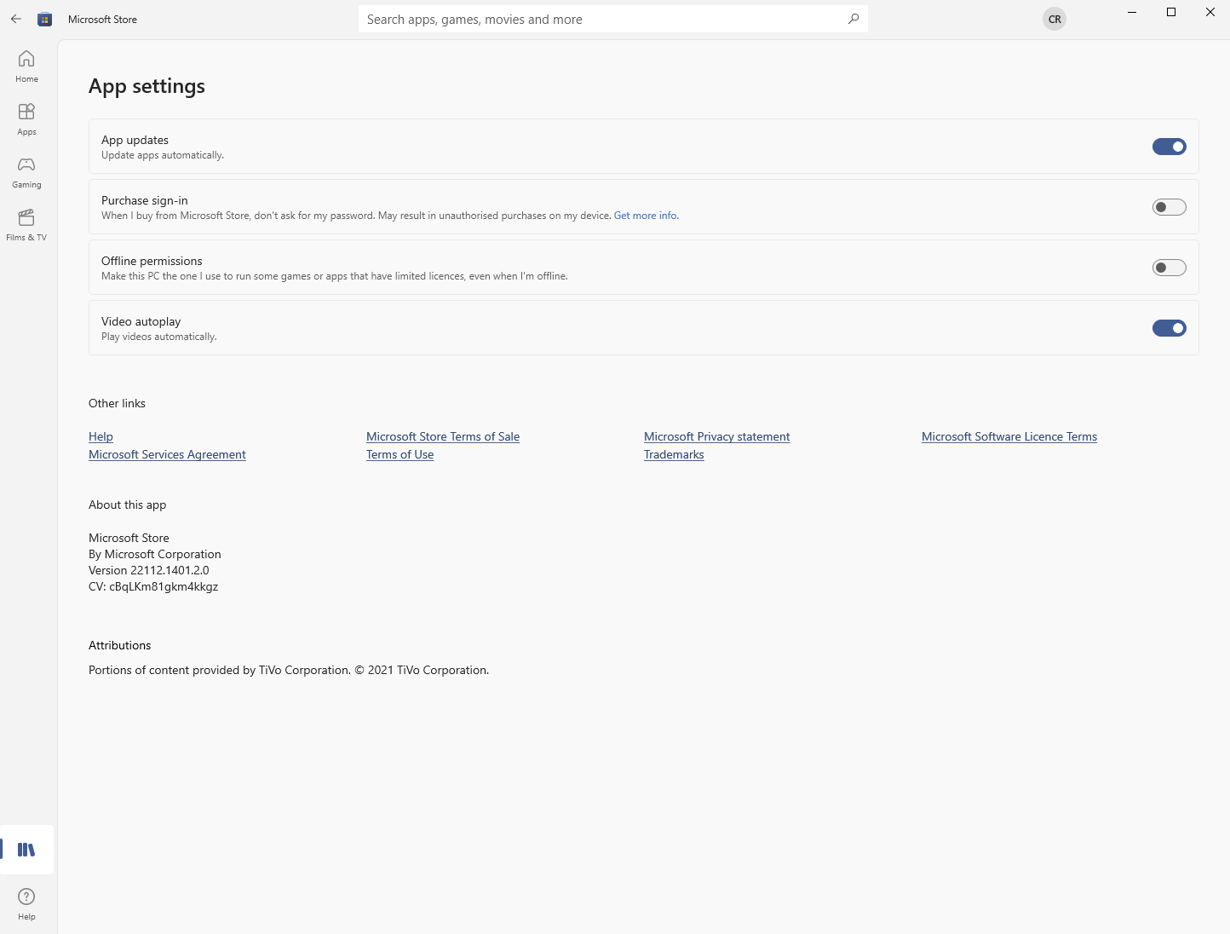Click the Version 22112.1401.2.0 text

[148, 570]
